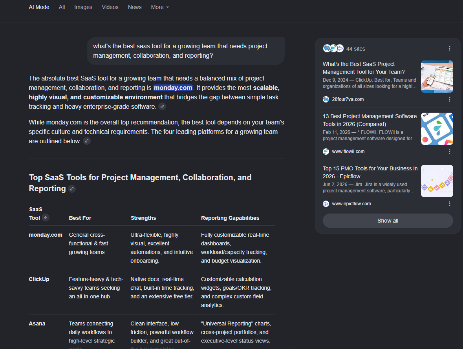Open the News tab
The width and height of the screenshot is (463, 349).
[135, 7]
